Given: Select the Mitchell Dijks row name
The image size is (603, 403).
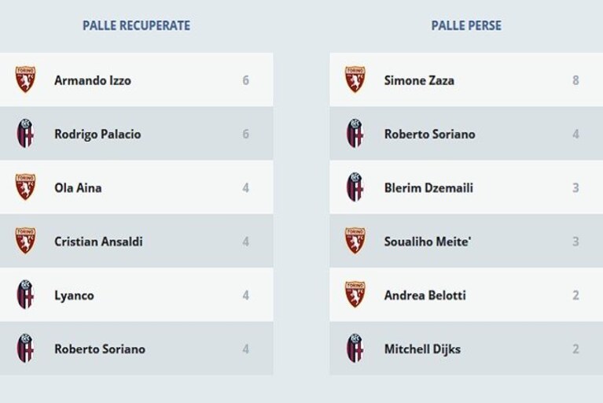Looking at the screenshot, I should point(423,349).
